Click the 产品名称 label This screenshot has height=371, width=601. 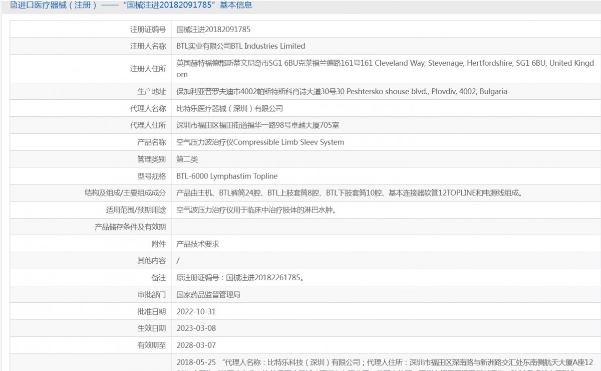pyautogui.click(x=151, y=142)
